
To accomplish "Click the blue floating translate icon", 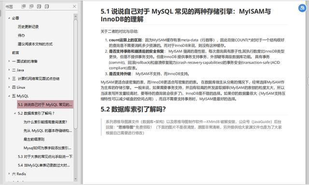I will point(302,8).
